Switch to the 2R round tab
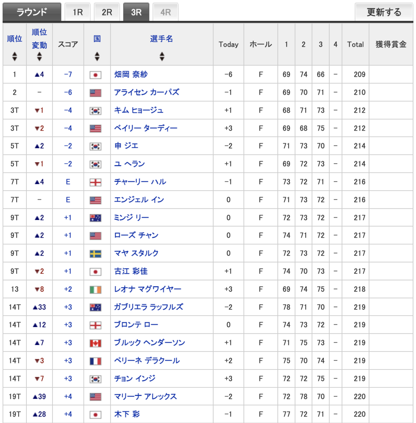The image size is (416, 423). pyautogui.click(x=107, y=12)
